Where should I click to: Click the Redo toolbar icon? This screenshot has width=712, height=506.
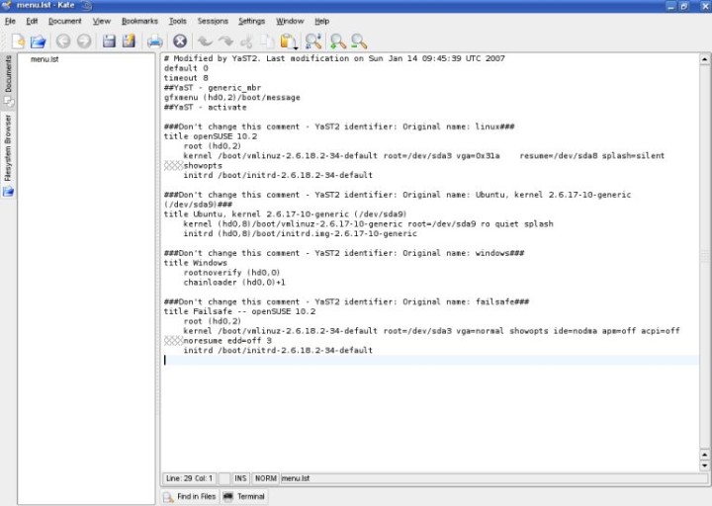coord(225,42)
